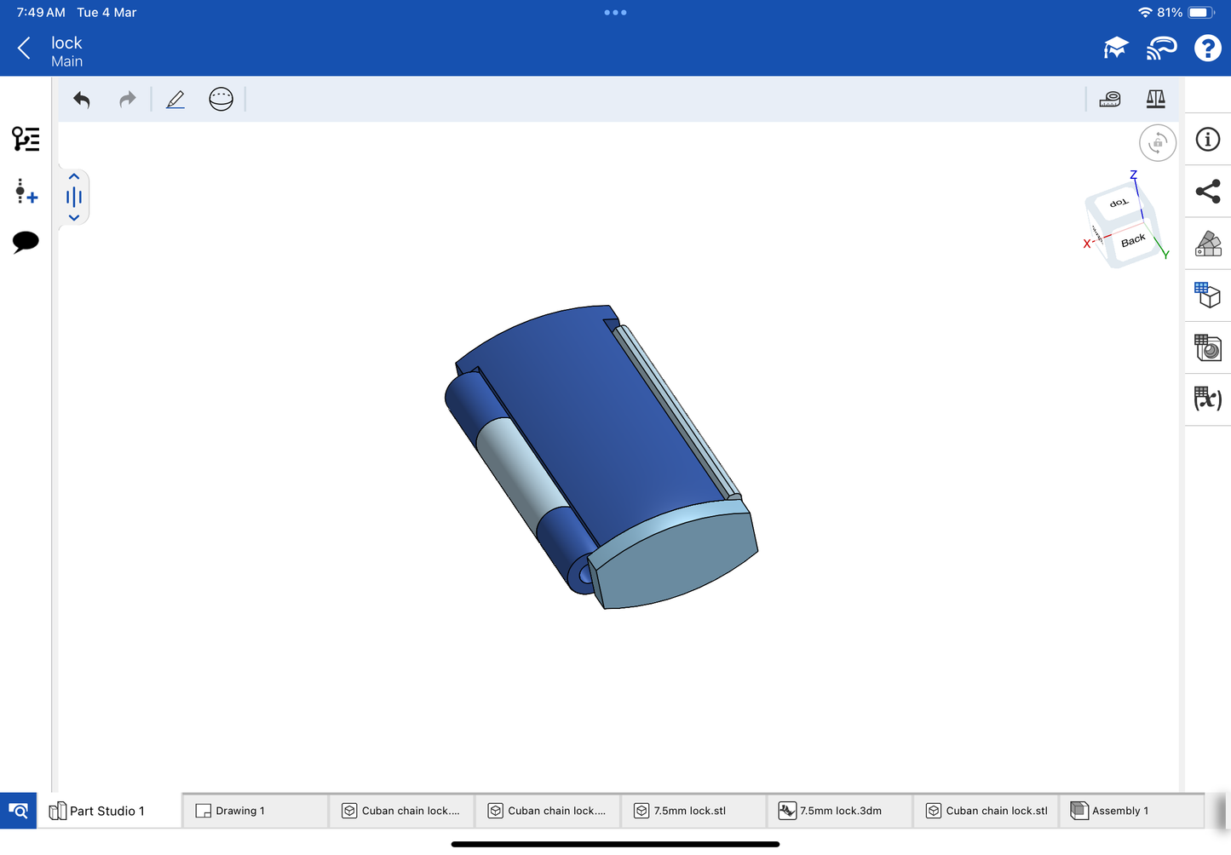
Task: Open the comments speech bubble
Action: [x=26, y=242]
